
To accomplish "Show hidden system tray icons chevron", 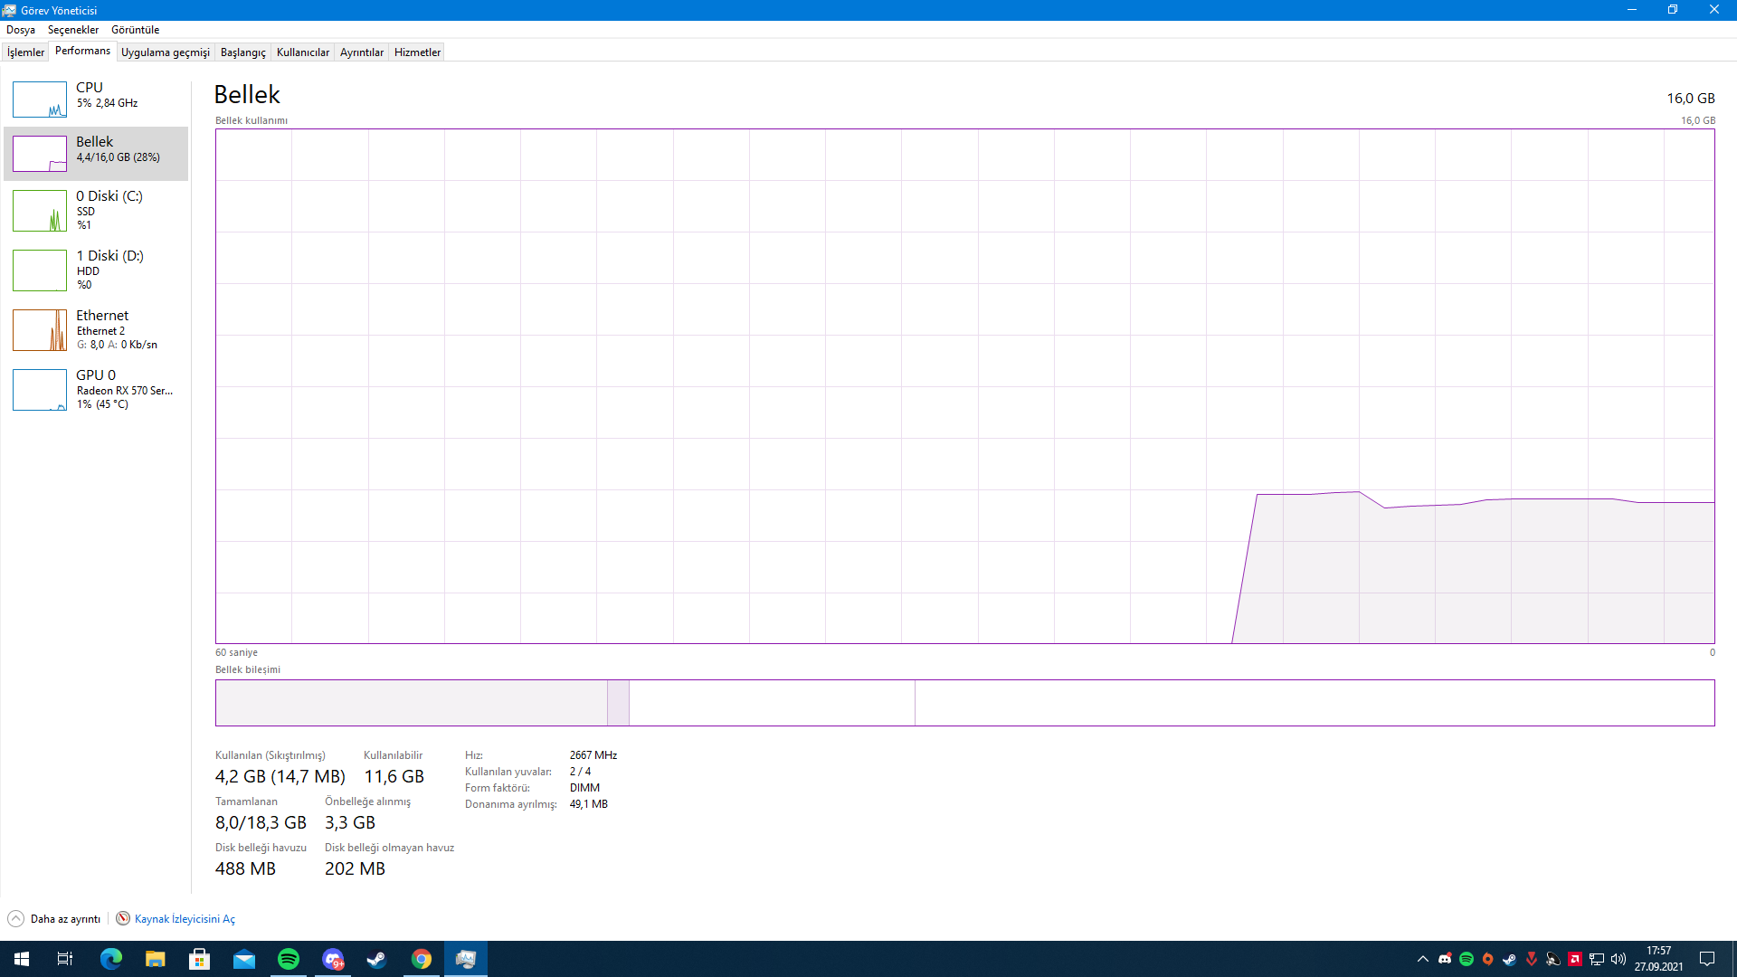I will 1422,959.
